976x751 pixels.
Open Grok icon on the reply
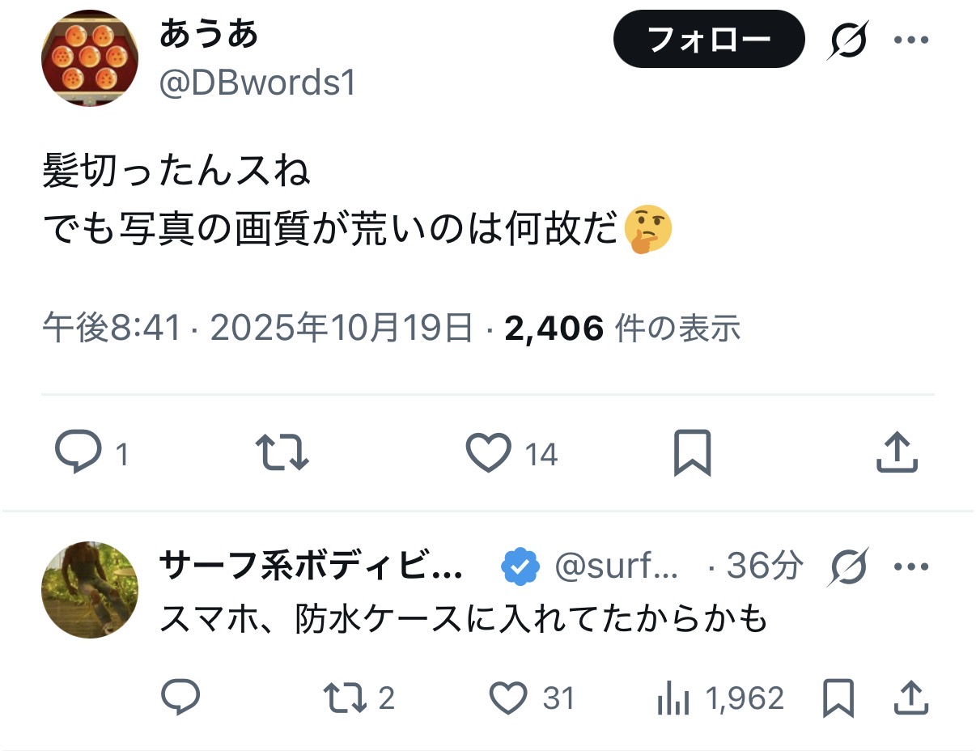tap(847, 566)
